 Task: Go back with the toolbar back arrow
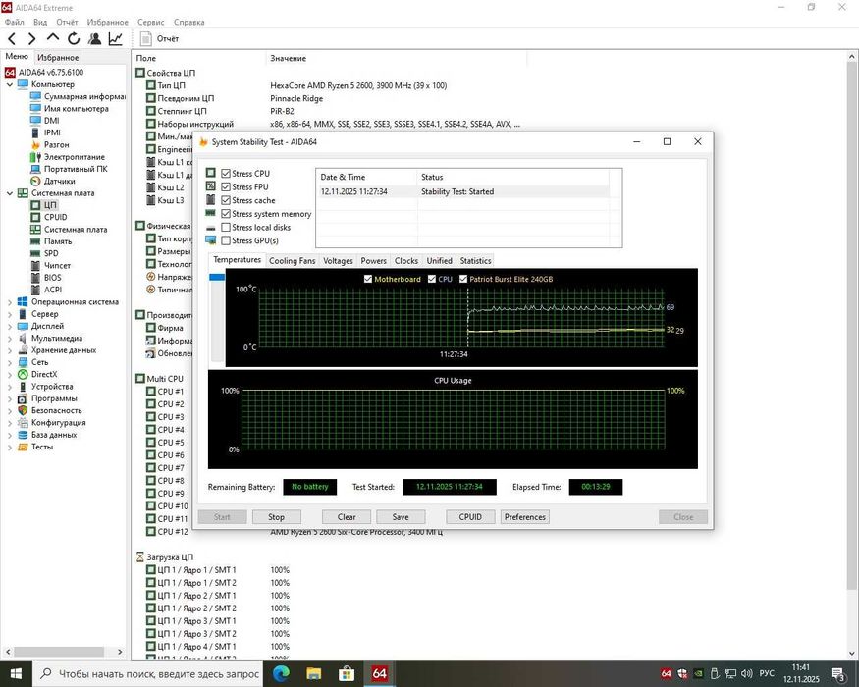pos(12,39)
